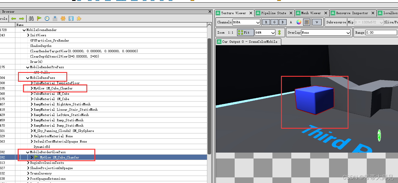Open find event binoculars icon
The height and width of the screenshot is (183, 398).
tap(31, 19)
